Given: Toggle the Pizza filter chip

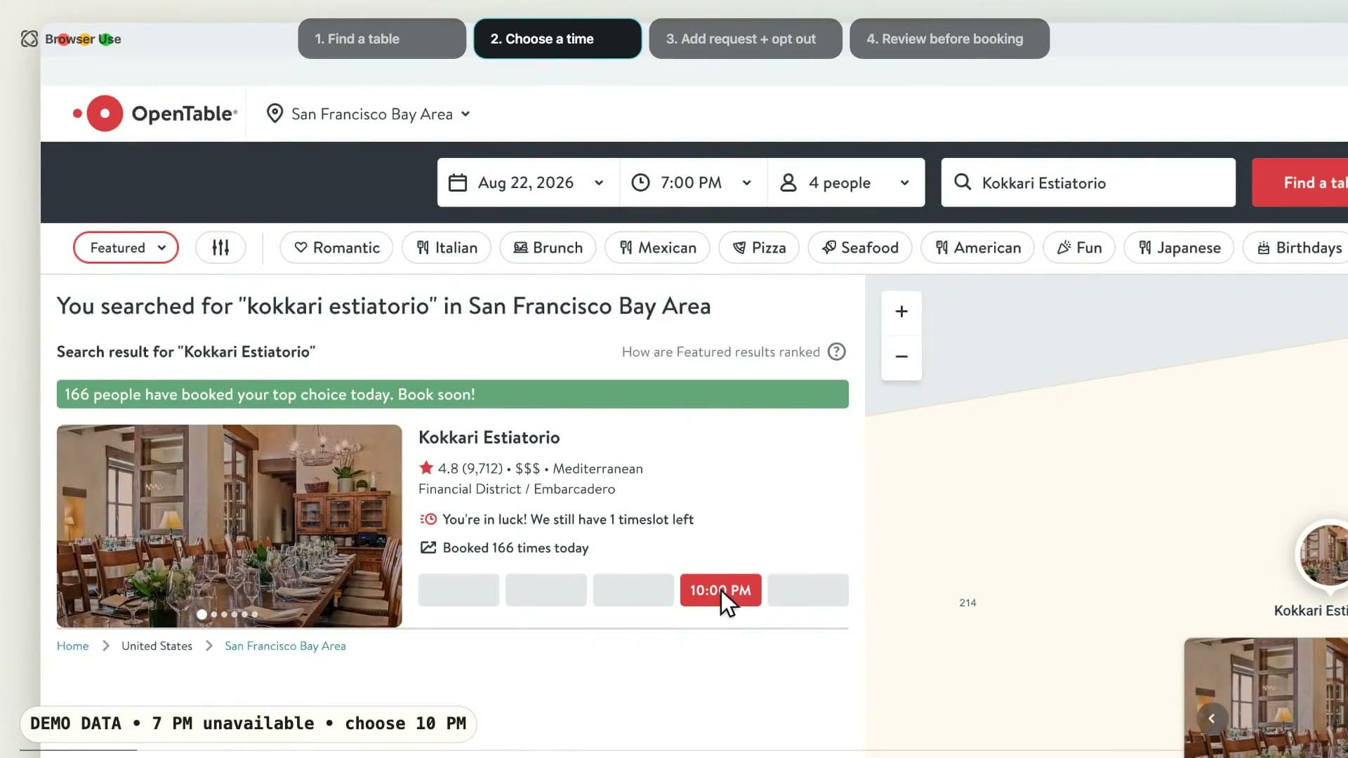Looking at the screenshot, I should click(759, 247).
